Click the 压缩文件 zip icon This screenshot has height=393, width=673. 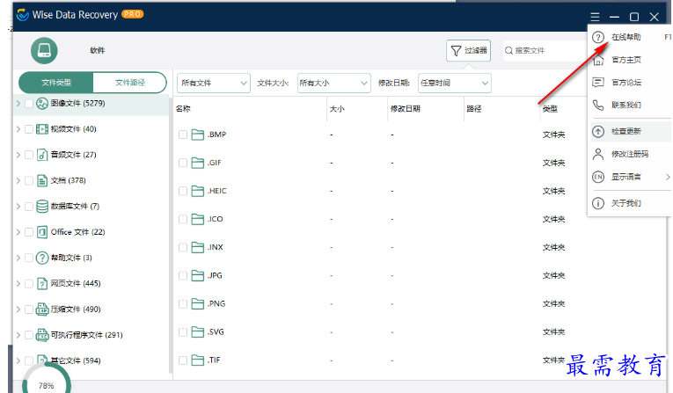(x=42, y=309)
